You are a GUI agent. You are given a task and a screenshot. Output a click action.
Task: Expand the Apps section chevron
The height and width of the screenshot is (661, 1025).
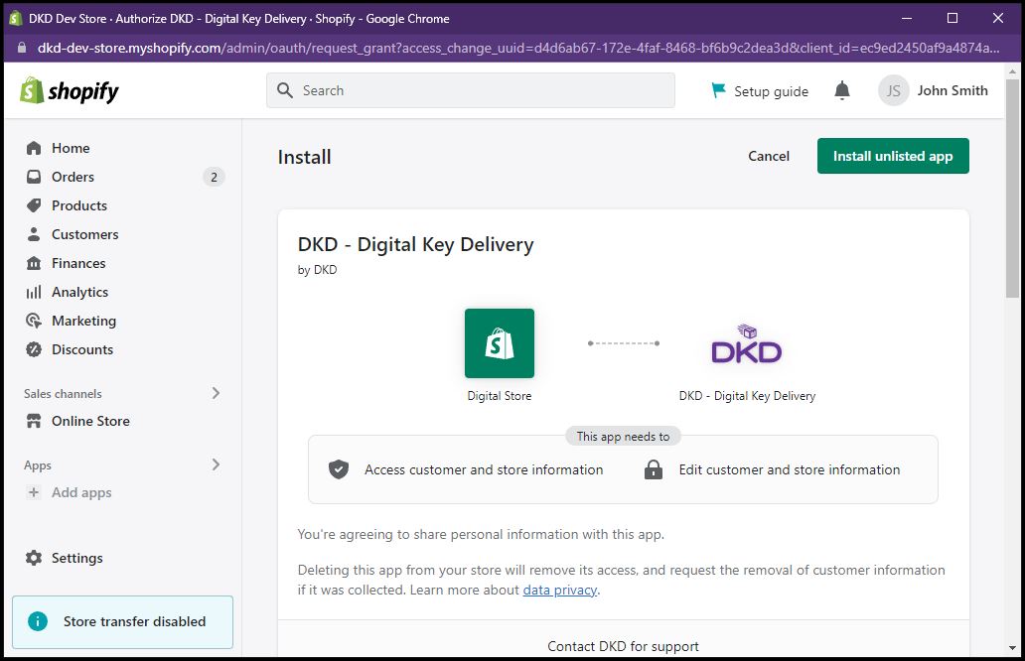216,465
